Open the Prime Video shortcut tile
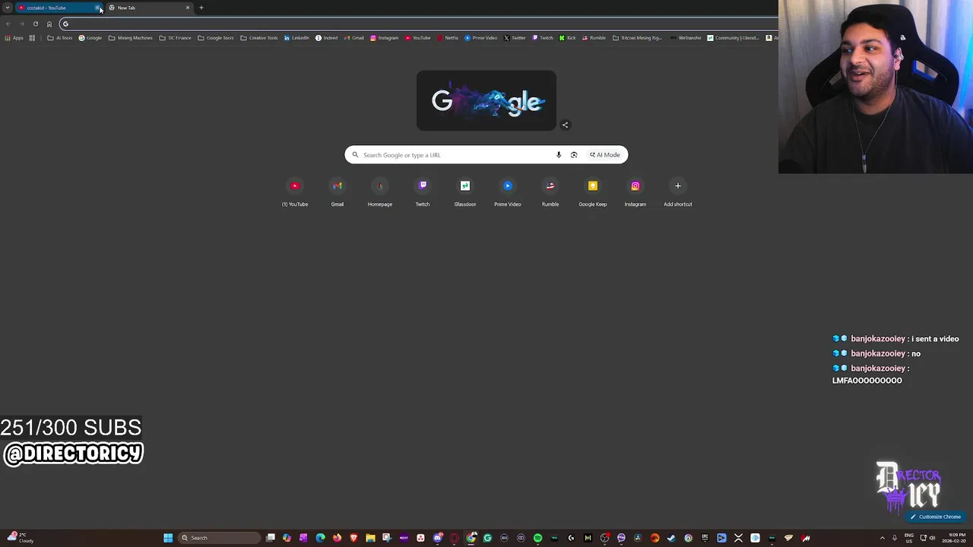 (508, 192)
